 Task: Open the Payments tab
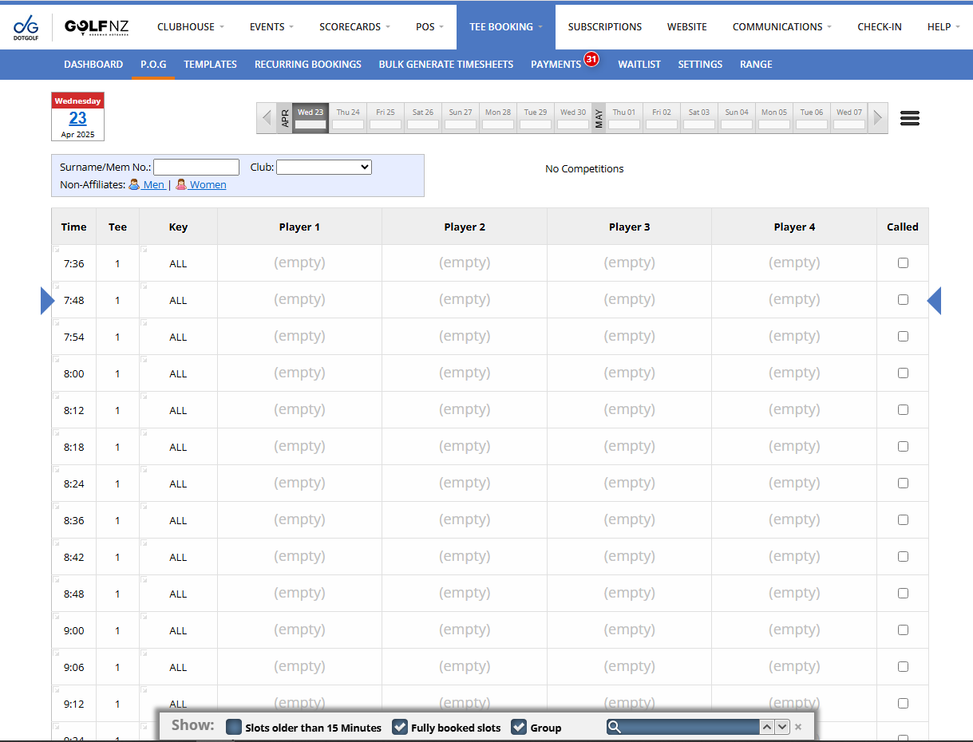click(556, 65)
